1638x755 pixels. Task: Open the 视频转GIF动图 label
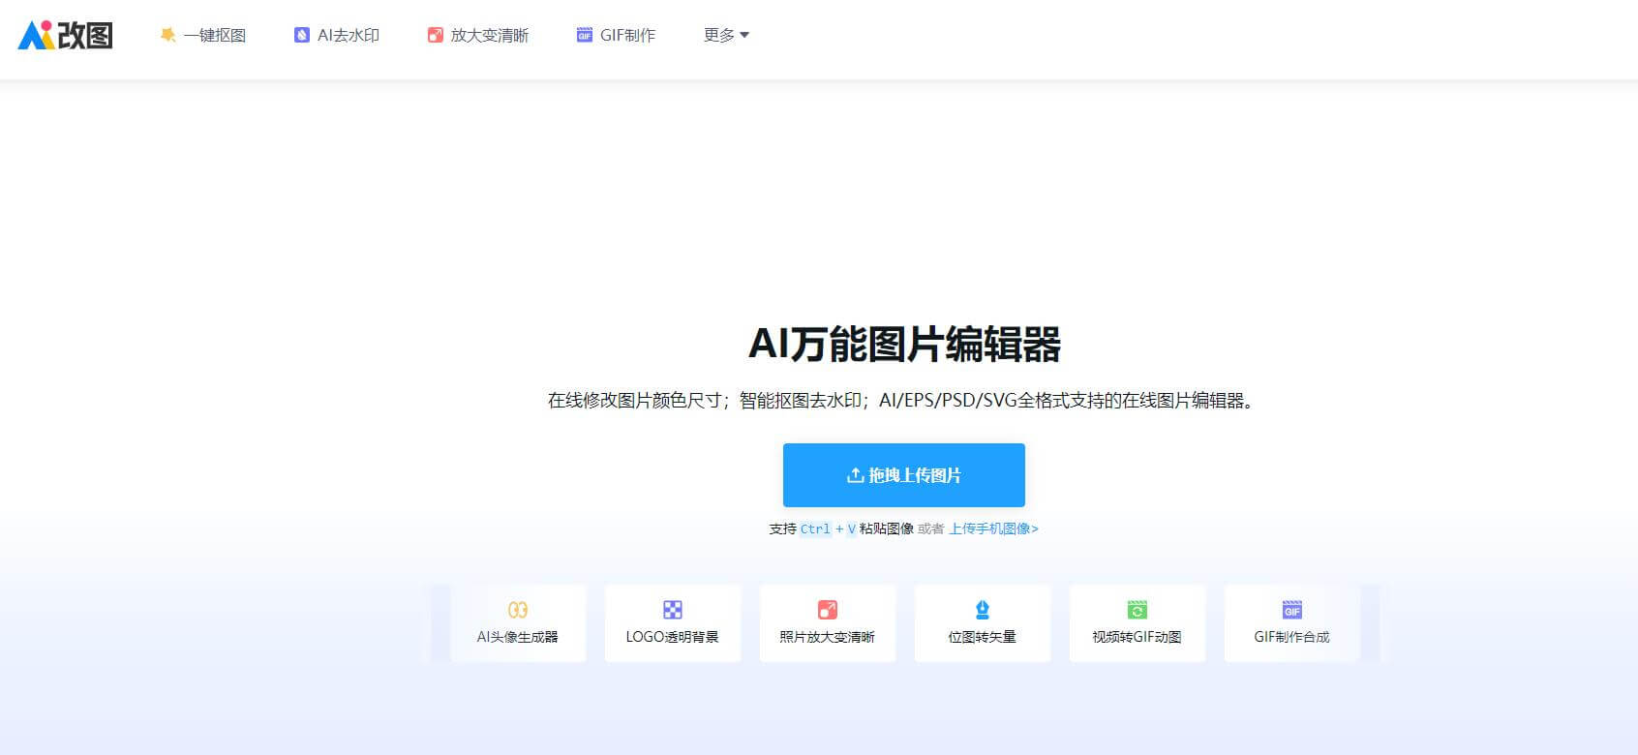[1137, 637]
